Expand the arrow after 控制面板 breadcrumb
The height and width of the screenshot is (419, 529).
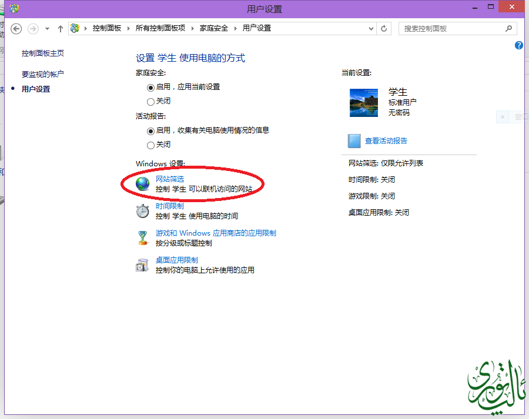(x=129, y=28)
